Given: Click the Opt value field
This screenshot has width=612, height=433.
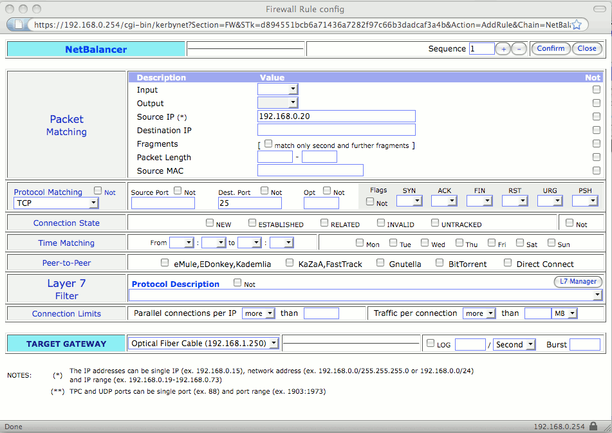Looking at the screenshot, I should point(321,203).
